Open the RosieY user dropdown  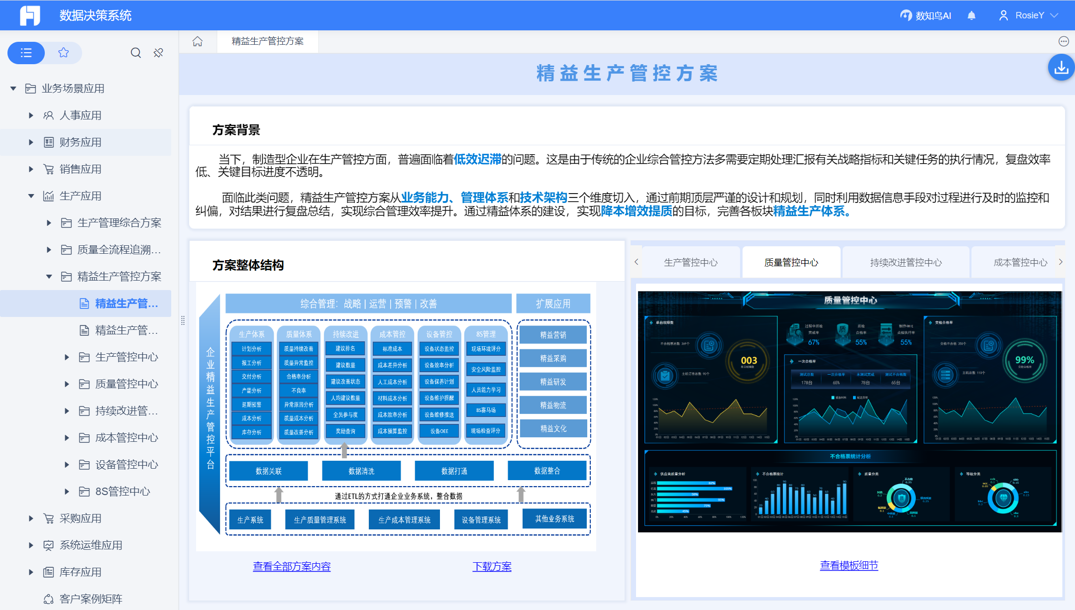tap(1028, 15)
